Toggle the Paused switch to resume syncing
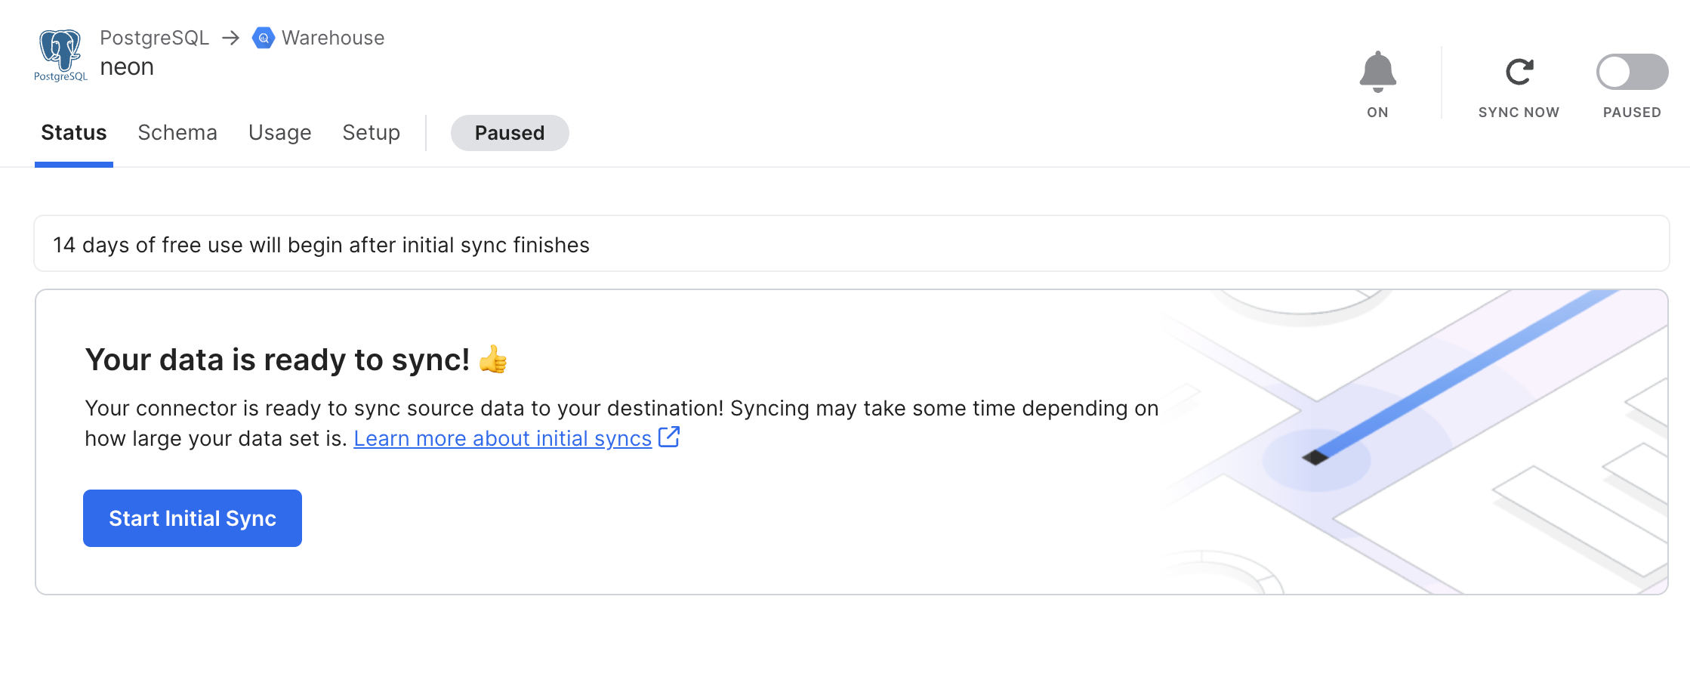The height and width of the screenshot is (686, 1690). tap(1631, 72)
